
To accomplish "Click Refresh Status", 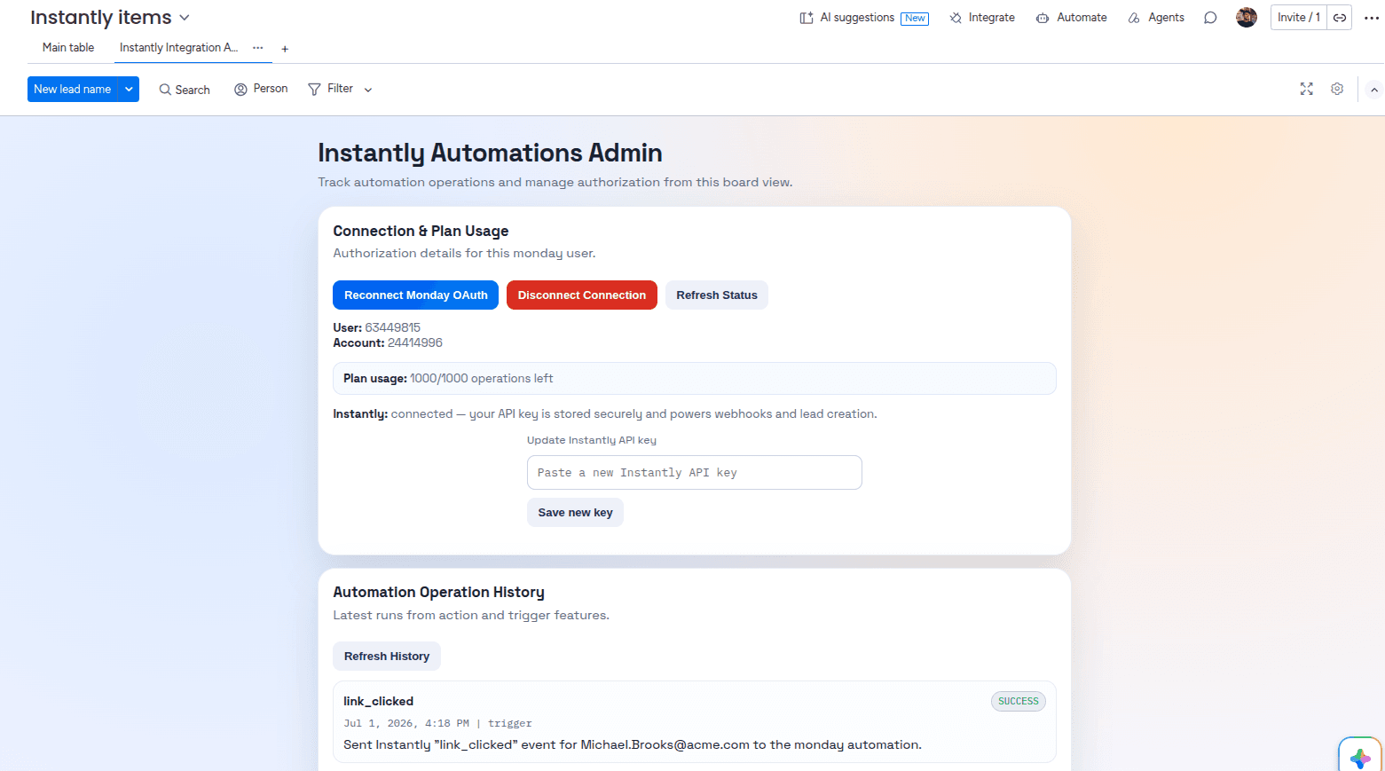I will click(x=717, y=295).
